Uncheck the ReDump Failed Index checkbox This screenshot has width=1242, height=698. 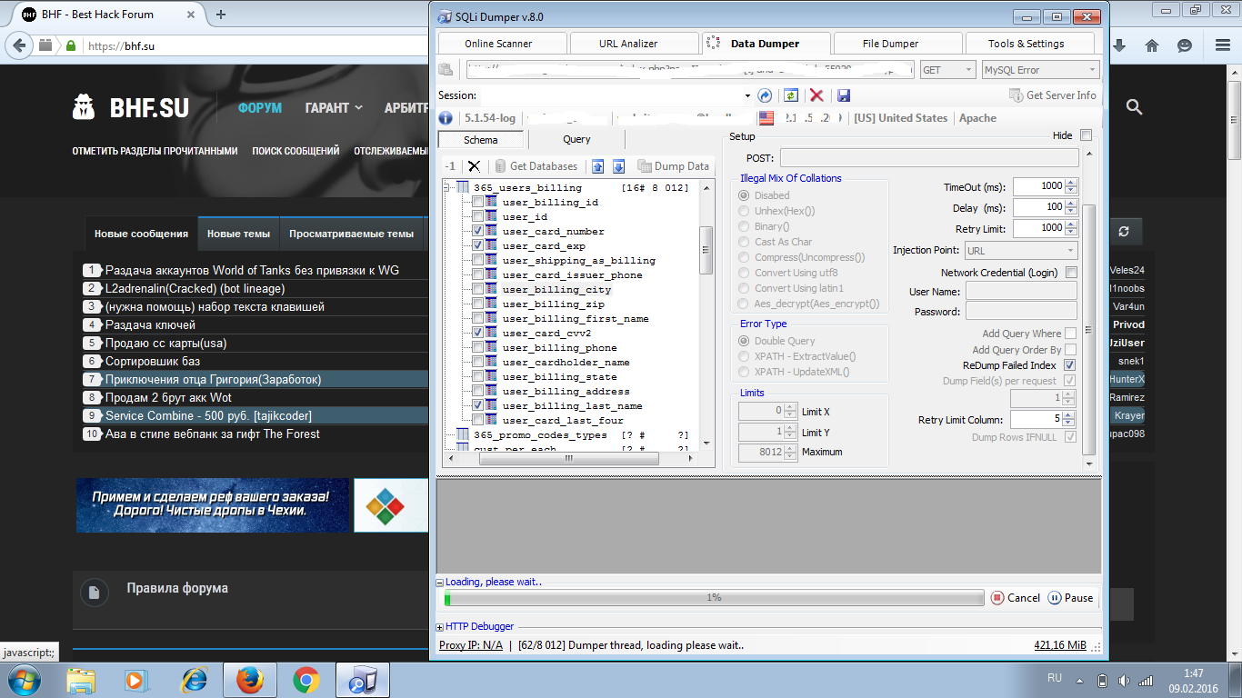[1070, 365]
